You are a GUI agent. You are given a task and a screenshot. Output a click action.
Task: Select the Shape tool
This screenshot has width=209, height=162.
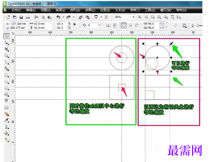(x=6, y=43)
